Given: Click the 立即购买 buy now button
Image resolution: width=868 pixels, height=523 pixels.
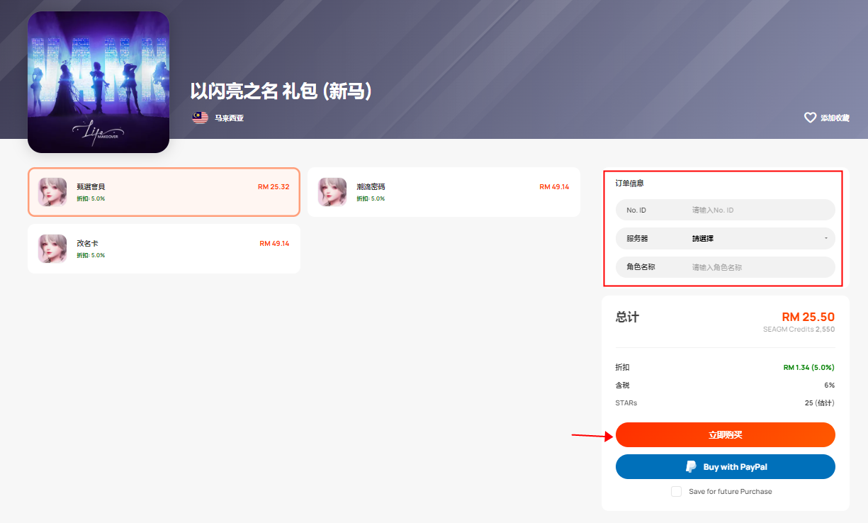Looking at the screenshot, I should [726, 435].
